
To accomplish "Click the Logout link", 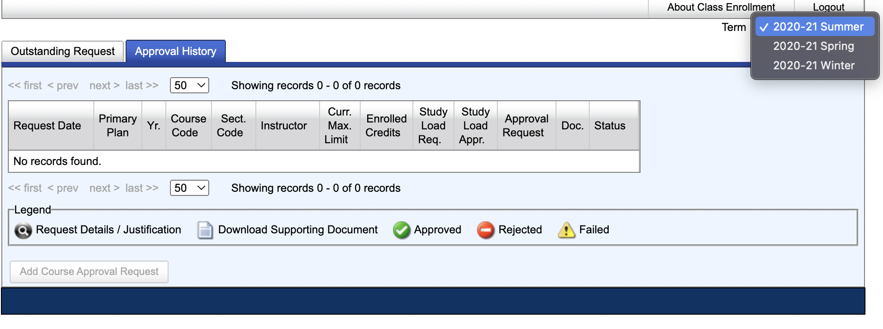I will (829, 7).
